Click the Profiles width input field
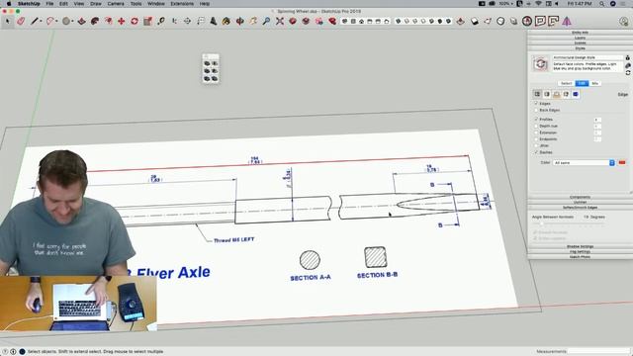The height and width of the screenshot is (356, 633). tap(597, 120)
